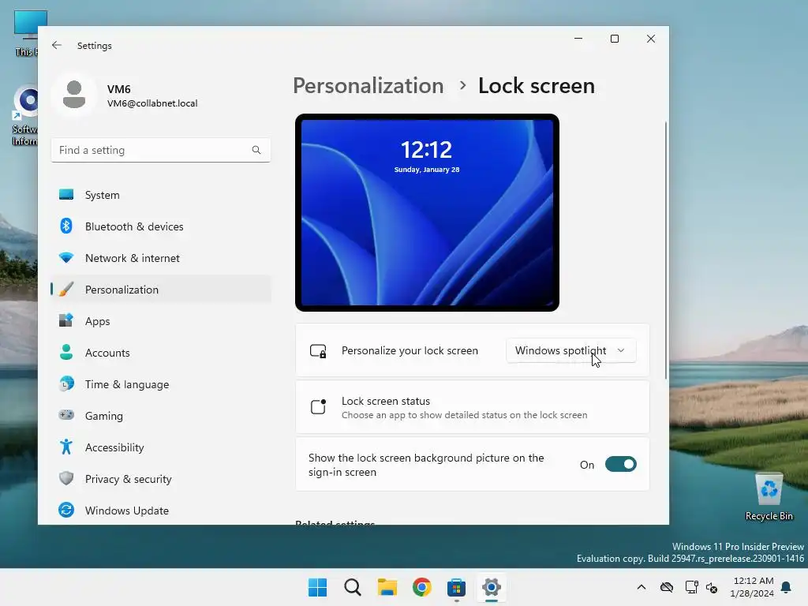Click the Accessibility figure icon
This screenshot has height=606, width=808.
pyautogui.click(x=66, y=447)
